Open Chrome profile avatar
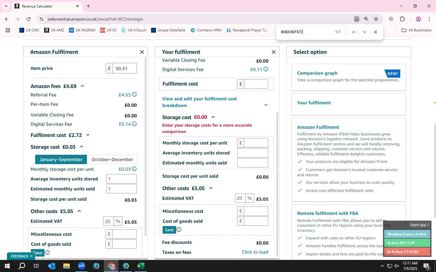The width and height of the screenshot is (436, 272). tap(418, 19)
